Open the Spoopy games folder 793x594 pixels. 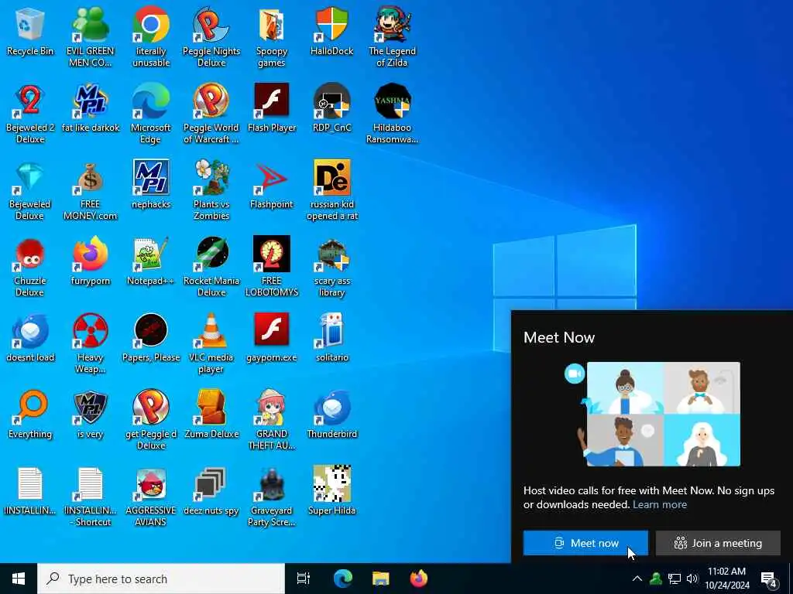(x=272, y=37)
